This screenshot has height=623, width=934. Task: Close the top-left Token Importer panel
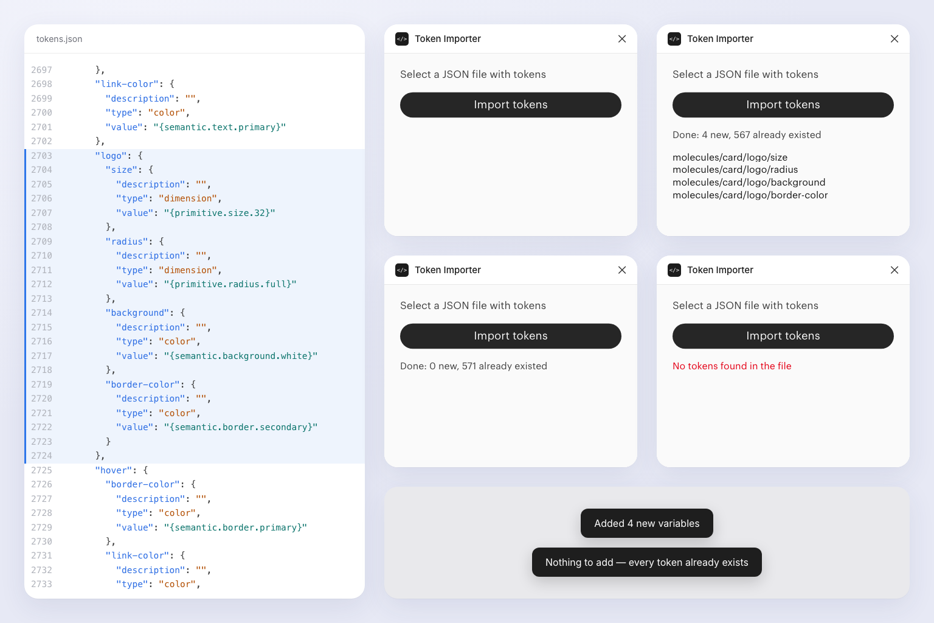point(622,39)
